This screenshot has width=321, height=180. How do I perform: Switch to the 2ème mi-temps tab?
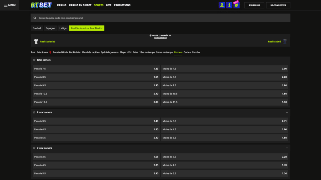pos(164,52)
